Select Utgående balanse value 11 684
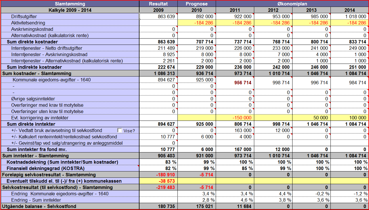The height and width of the screenshot is (210, 369). click(x=235, y=206)
